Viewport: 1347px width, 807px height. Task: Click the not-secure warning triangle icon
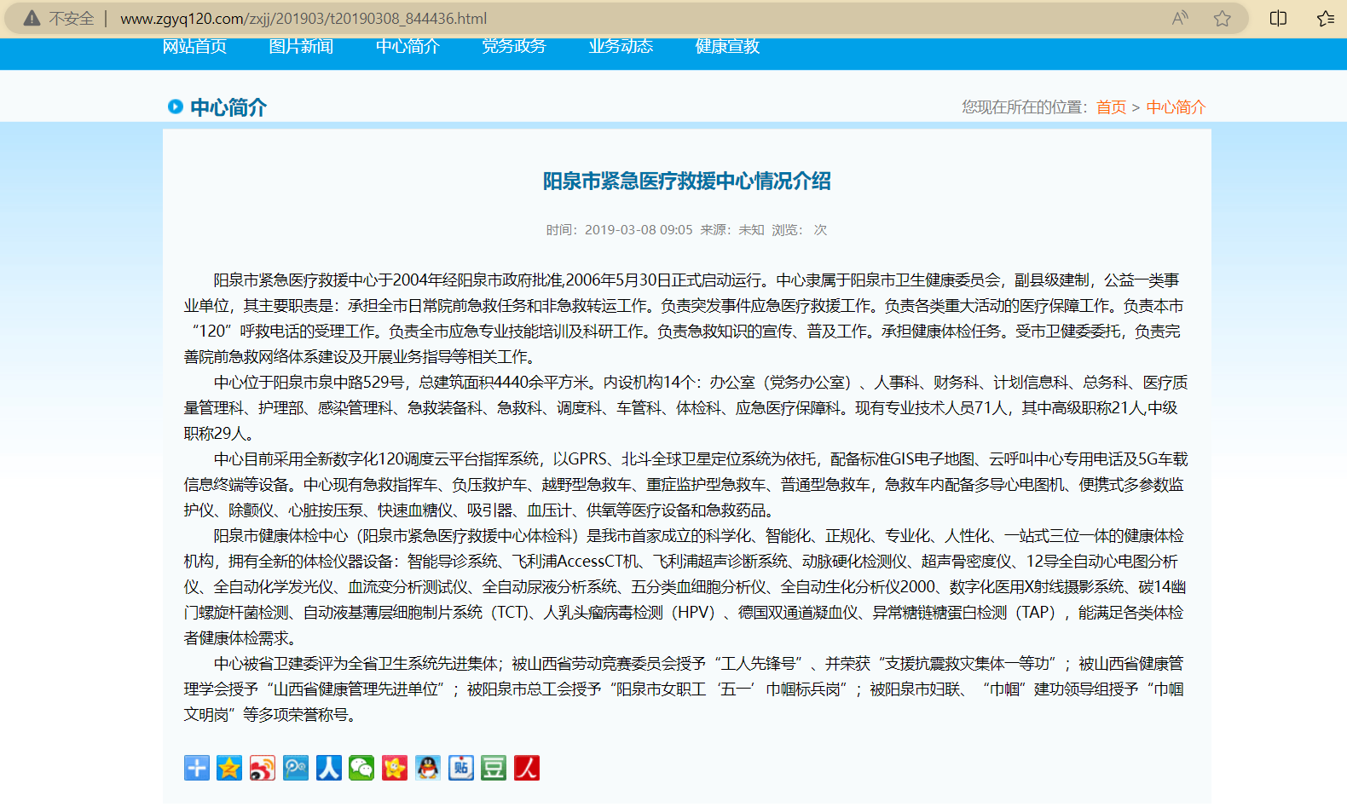[x=32, y=18]
